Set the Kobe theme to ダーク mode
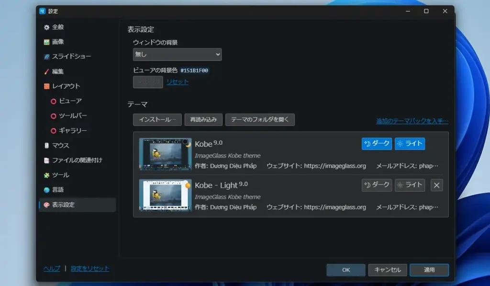490x286 pixels. point(376,143)
